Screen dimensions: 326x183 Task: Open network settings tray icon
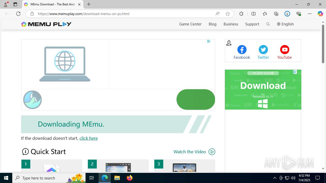(287, 178)
